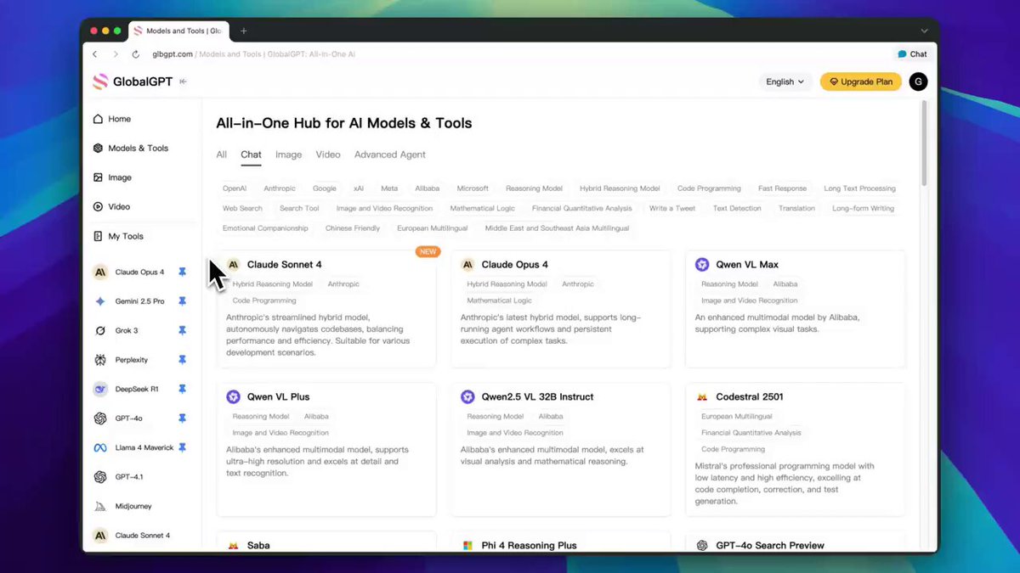Click the Llama 4 Maverick sidebar icon
1020x573 pixels.
pyautogui.click(x=100, y=447)
